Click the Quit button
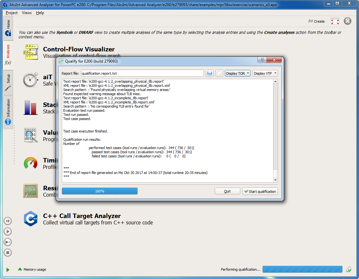Image resolution: width=359 pixels, height=279 pixels. coord(227,191)
